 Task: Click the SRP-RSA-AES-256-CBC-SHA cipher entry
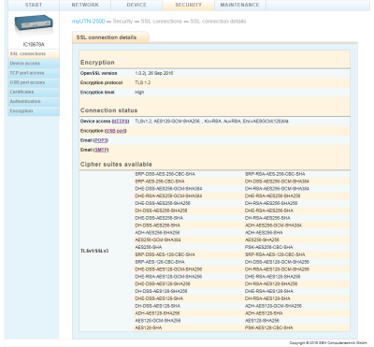coord(275,174)
